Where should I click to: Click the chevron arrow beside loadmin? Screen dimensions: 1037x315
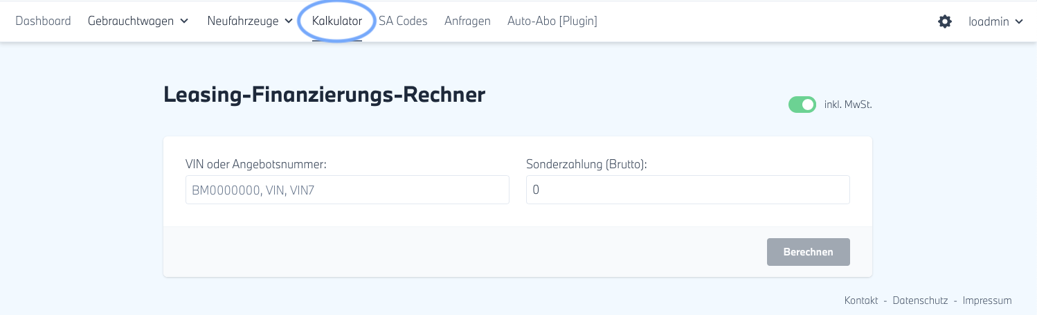pos(1019,21)
